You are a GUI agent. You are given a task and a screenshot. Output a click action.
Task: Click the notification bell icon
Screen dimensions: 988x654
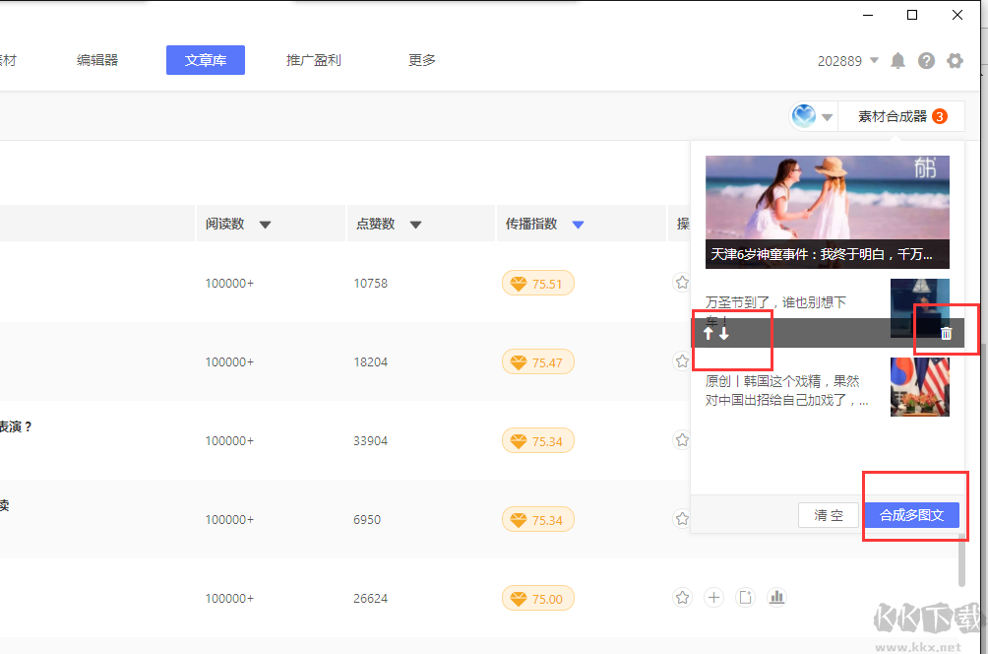tap(897, 61)
